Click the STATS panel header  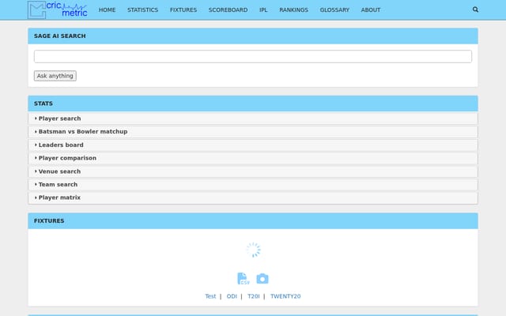pos(253,103)
